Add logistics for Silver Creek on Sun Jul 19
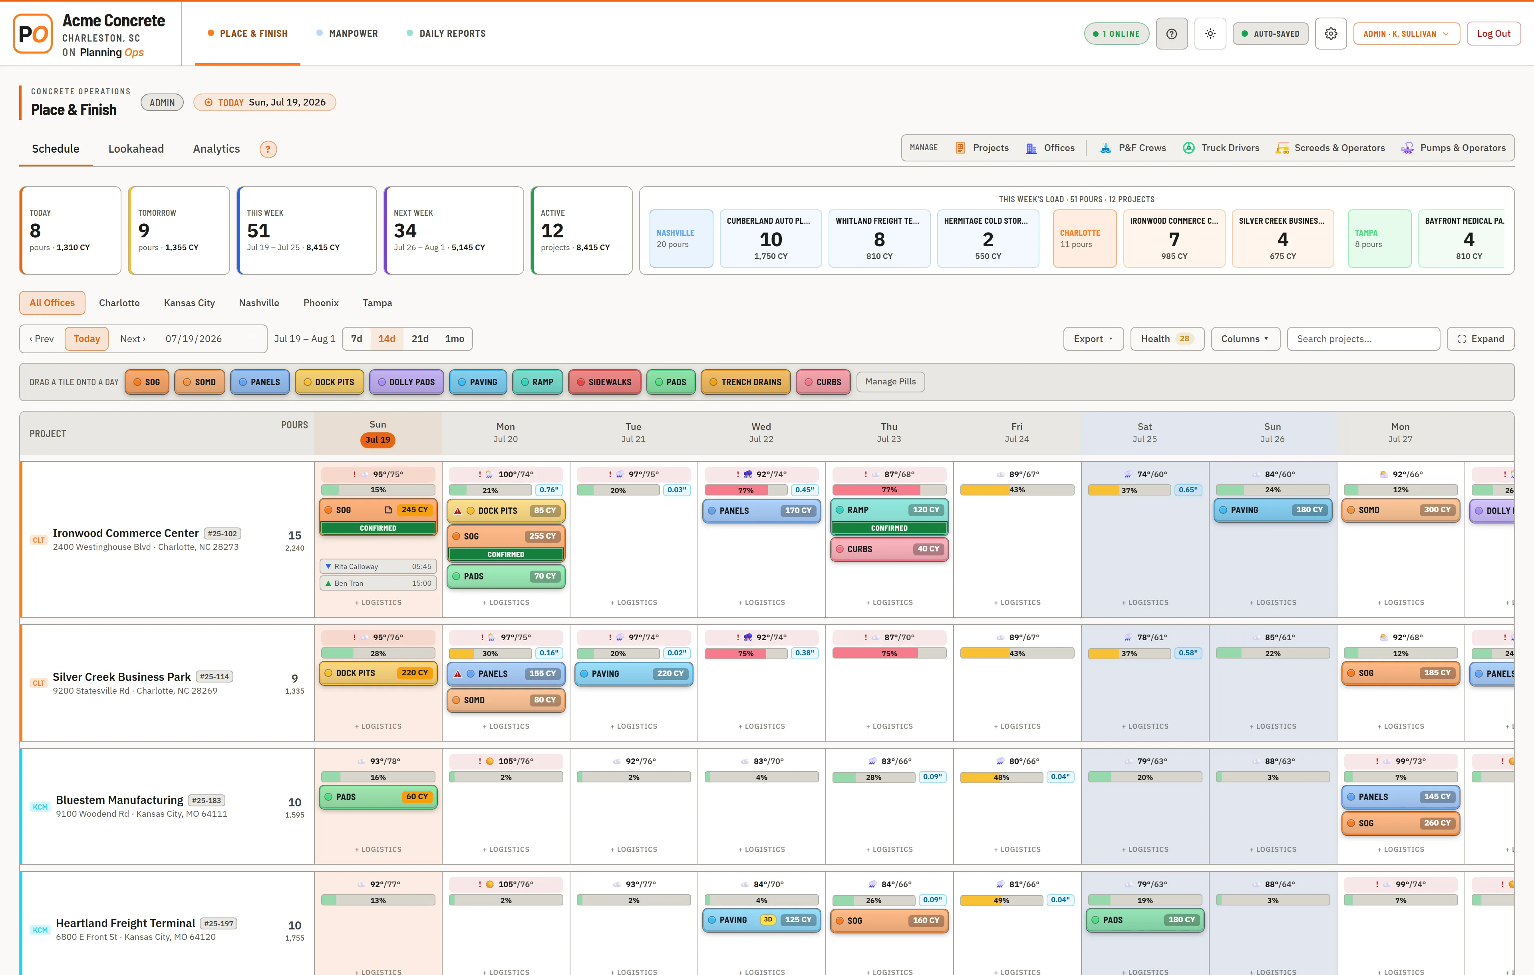The image size is (1534, 975). [x=378, y=726]
